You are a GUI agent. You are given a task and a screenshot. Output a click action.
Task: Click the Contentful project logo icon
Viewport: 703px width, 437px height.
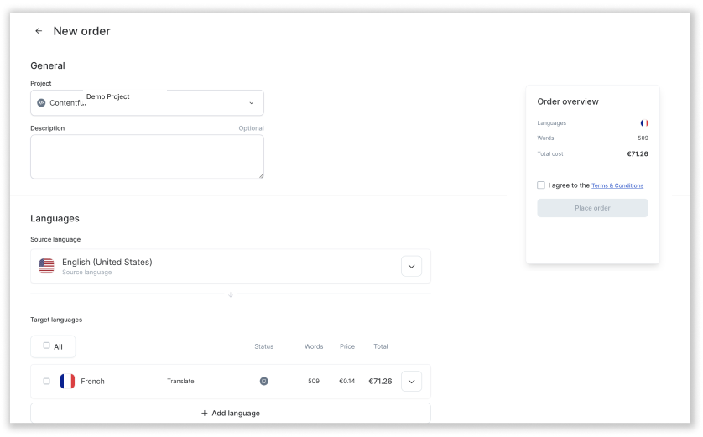pos(41,102)
